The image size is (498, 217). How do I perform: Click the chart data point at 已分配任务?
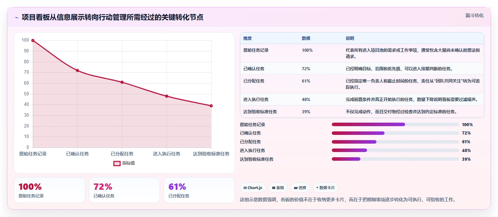[x=122, y=82]
